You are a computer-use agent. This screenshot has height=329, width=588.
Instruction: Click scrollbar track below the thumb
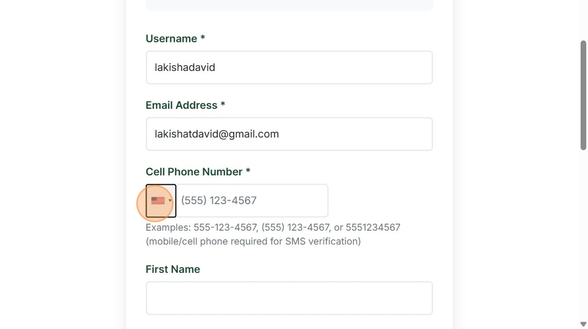(x=583, y=236)
